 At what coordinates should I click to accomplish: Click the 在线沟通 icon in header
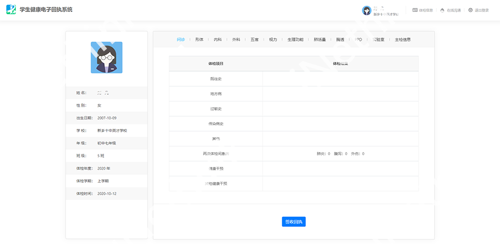(x=443, y=10)
